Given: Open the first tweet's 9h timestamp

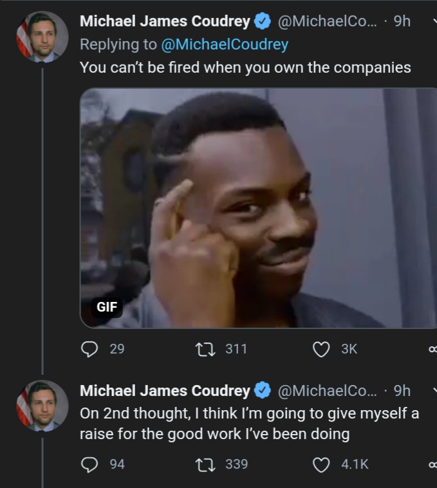Looking at the screenshot, I should click(402, 21).
